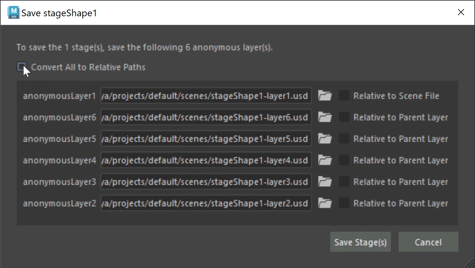This screenshot has height=268, width=475.
Task: Check Relative to Parent Layer for anonymousLayer3
Action: point(344,181)
